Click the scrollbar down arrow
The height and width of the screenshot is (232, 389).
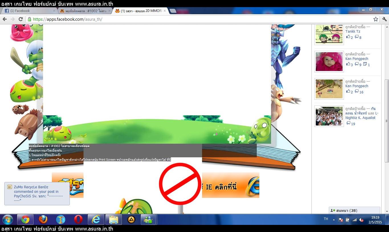pos(387,212)
